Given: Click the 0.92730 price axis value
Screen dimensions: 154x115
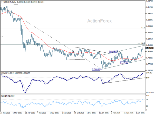Looking at the screenshot, I should 149,1.
